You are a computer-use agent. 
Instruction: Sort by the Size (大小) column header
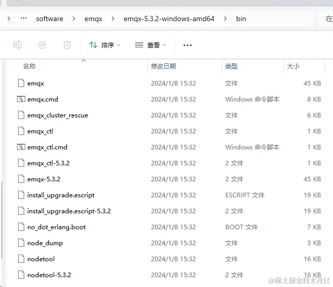293,66
